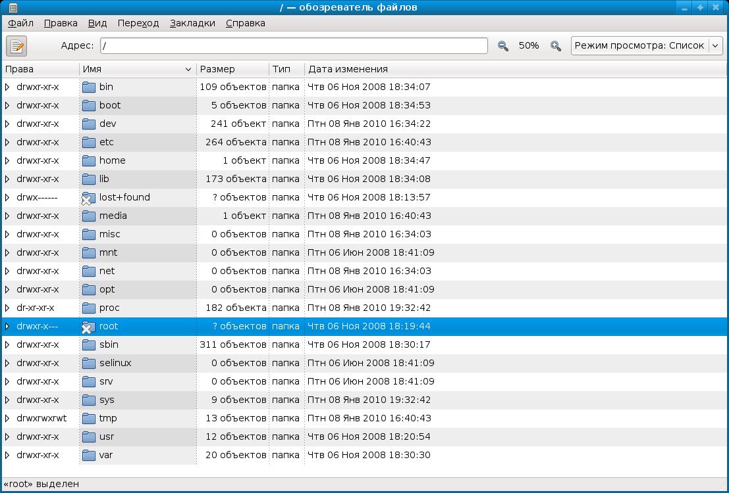Open the Вид menu

tap(97, 23)
